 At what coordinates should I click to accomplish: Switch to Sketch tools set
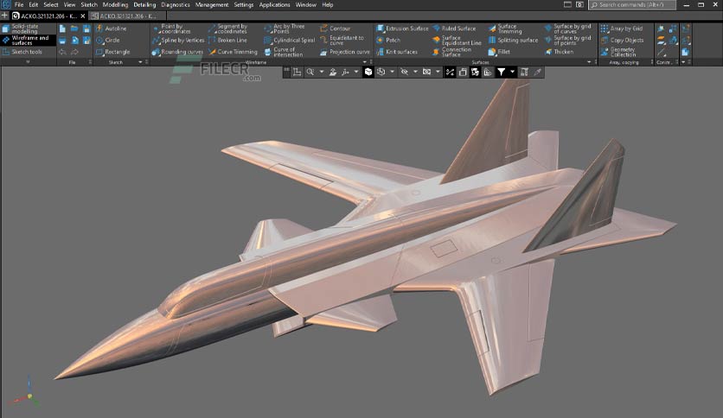click(28, 52)
